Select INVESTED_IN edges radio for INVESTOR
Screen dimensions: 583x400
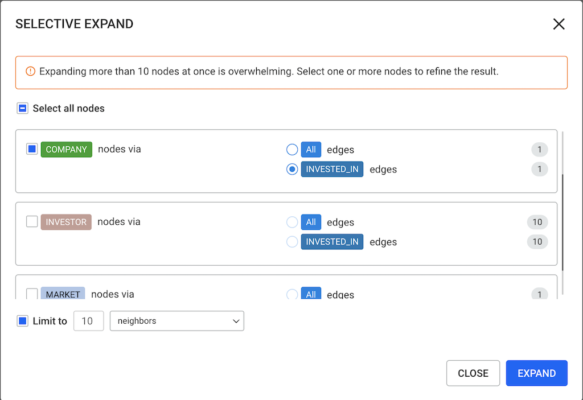coord(292,241)
